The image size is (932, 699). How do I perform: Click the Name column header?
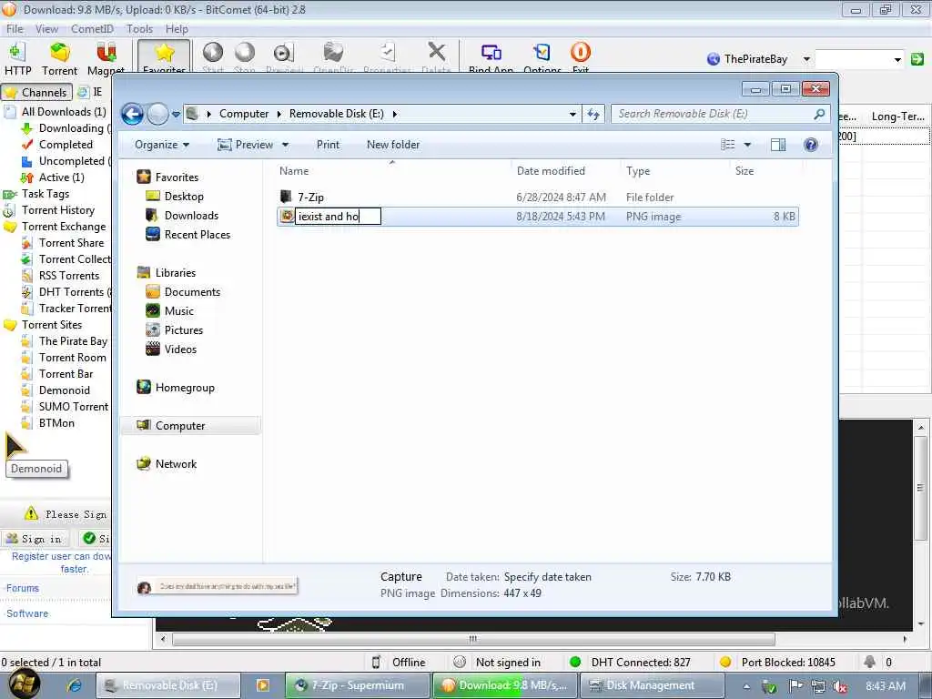tap(294, 170)
